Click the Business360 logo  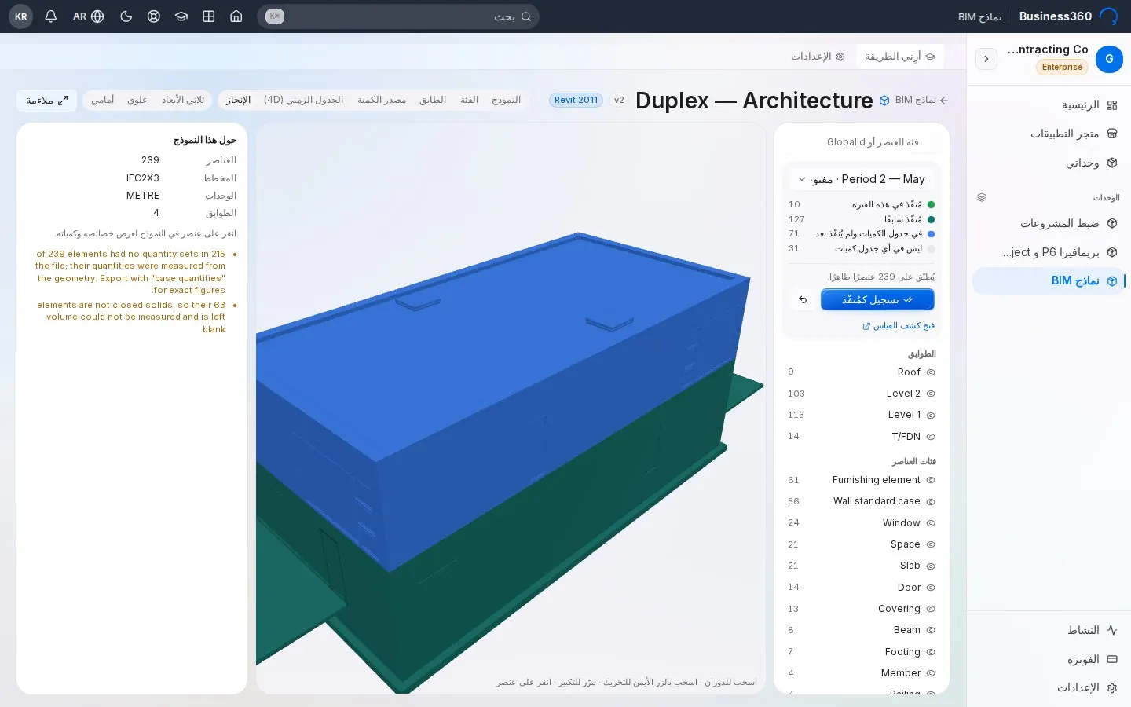pos(1068,16)
